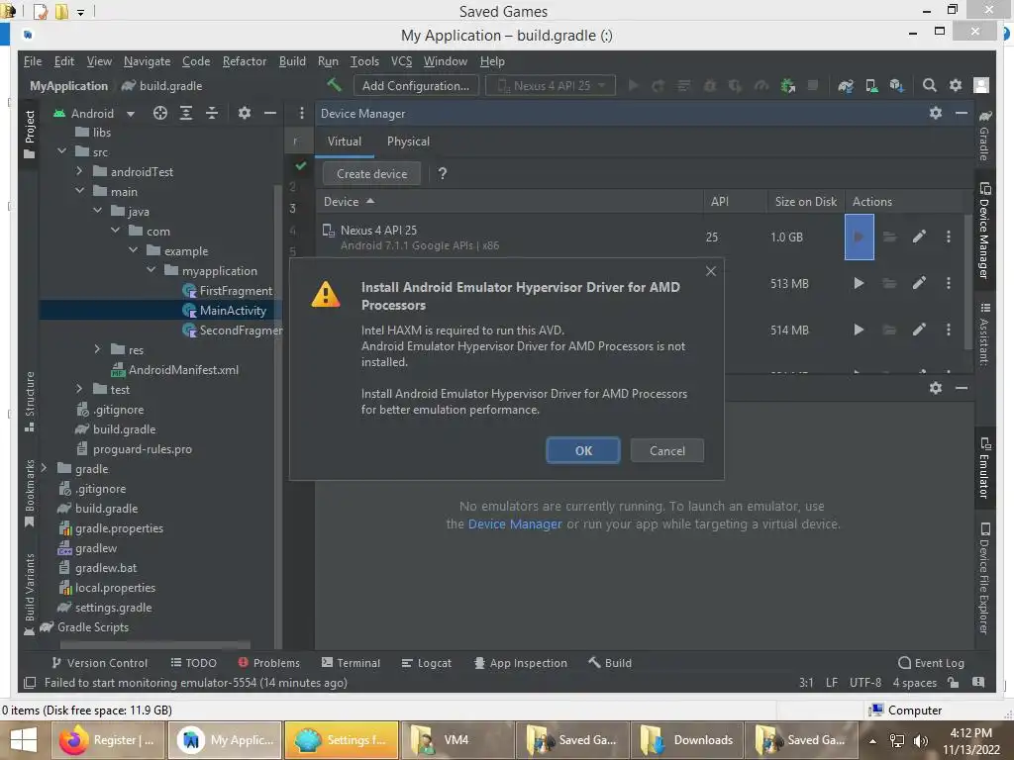Expand the androidTest folder
1014x760 pixels.
79,171
